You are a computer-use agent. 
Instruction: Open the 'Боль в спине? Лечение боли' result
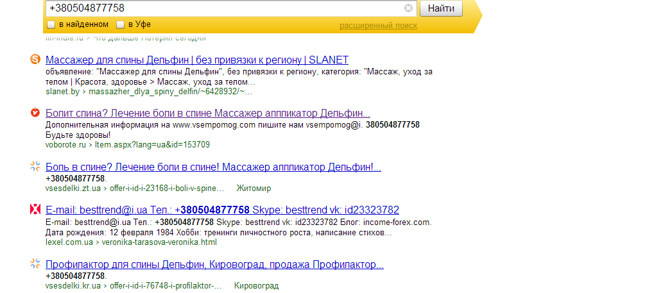coord(213,167)
